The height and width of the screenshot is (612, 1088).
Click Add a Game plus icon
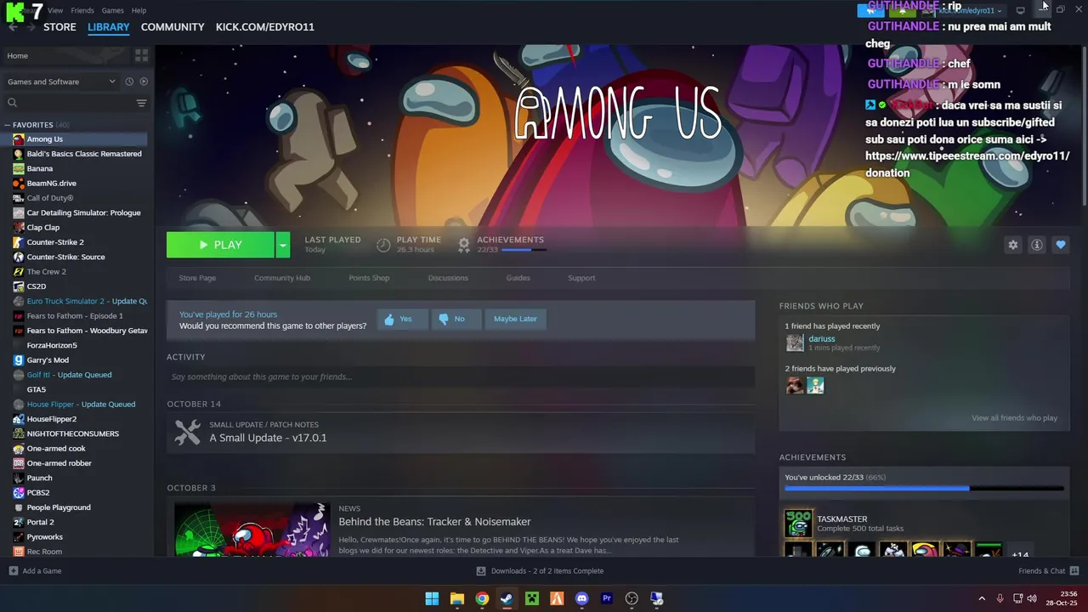point(13,571)
